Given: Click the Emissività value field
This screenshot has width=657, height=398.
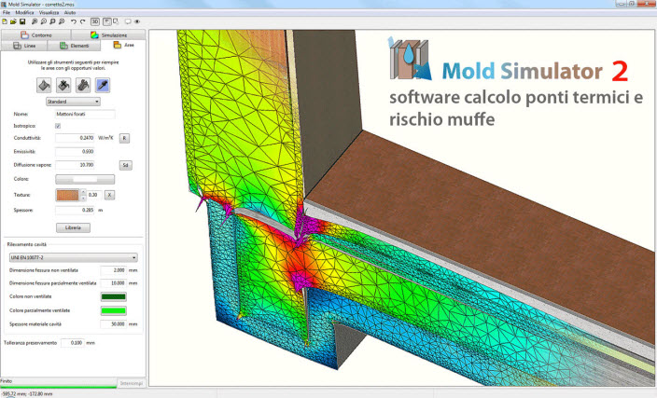Looking at the screenshot, I should tap(75, 152).
